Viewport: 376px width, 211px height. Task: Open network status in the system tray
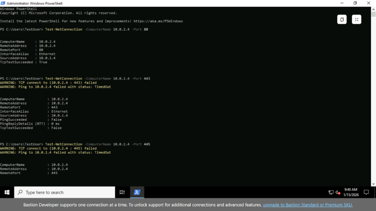click(330, 192)
